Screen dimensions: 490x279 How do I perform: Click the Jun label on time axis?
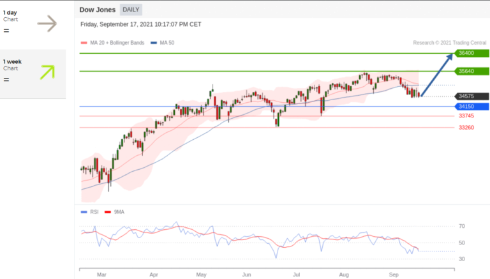(x=246, y=275)
